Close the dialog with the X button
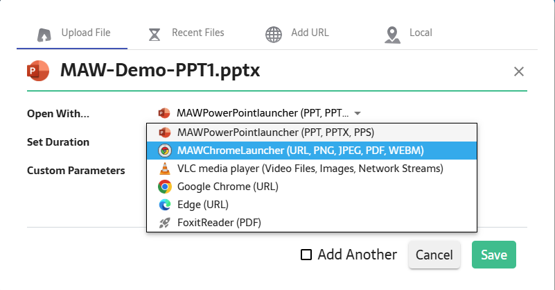The image size is (555, 290). coord(519,71)
